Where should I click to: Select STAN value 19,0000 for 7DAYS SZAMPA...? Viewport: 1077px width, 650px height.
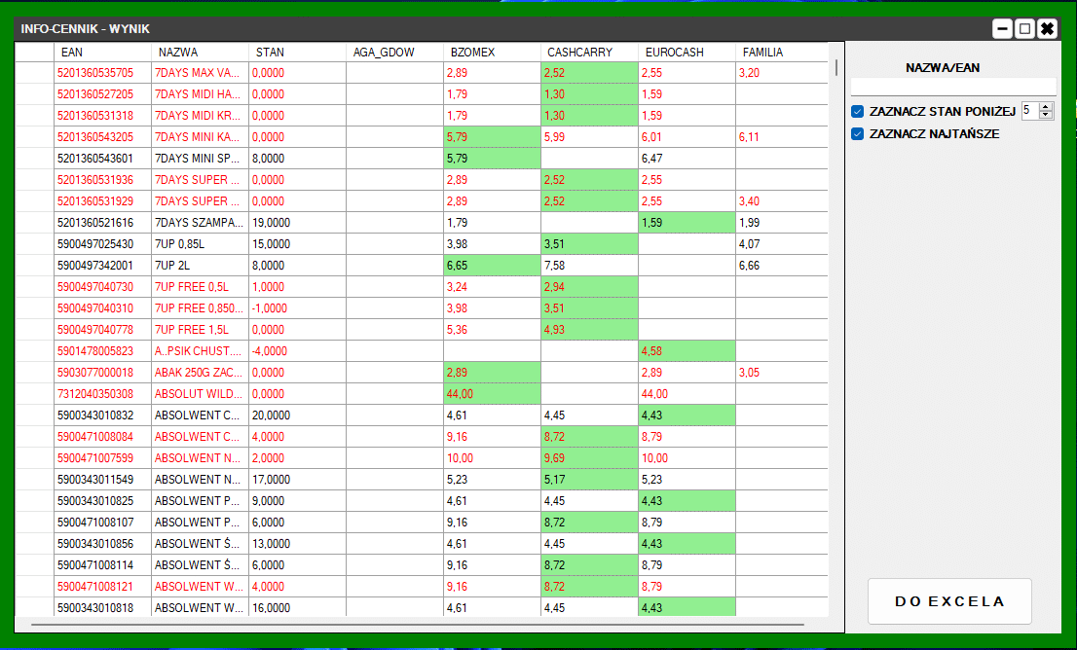tap(297, 223)
